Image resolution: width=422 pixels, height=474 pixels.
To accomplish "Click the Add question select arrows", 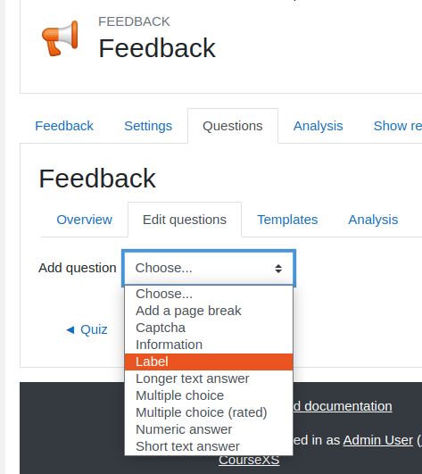I will [x=278, y=269].
